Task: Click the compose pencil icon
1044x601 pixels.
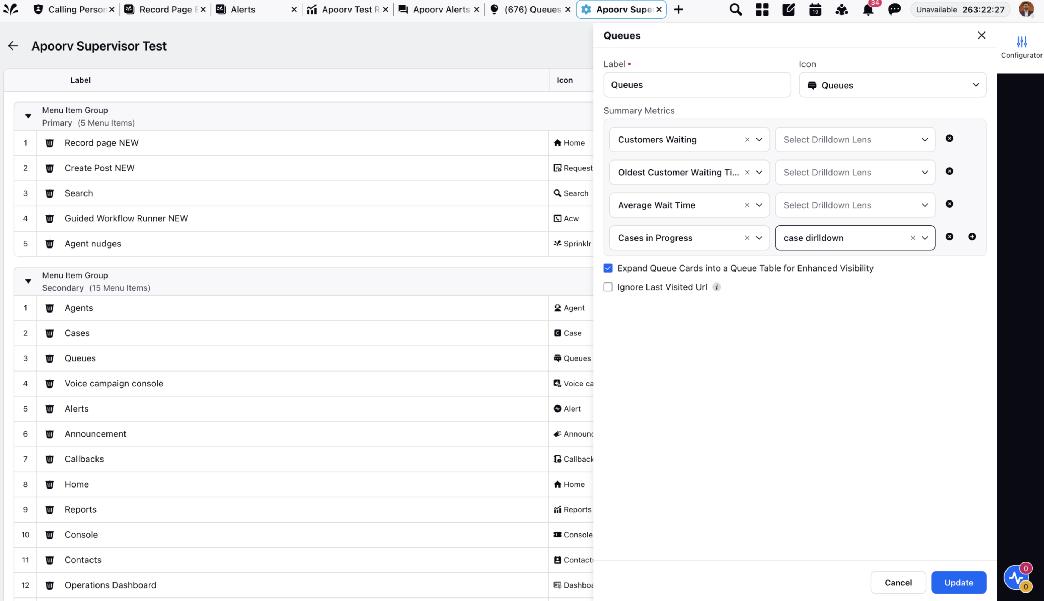Action: point(788,10)
